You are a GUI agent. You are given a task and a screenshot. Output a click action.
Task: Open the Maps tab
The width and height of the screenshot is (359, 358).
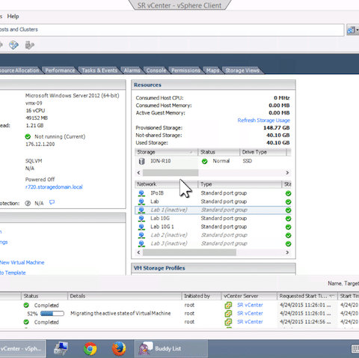click(212, 70)
